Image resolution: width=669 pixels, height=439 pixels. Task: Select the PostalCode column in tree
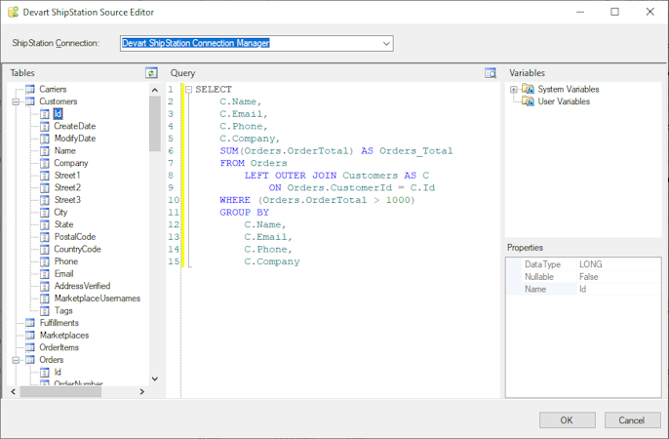point(74,237)
